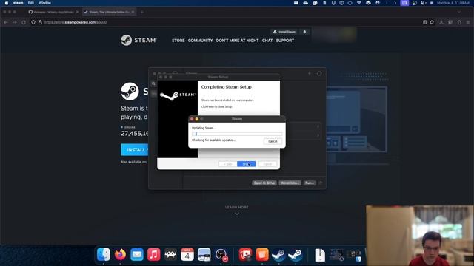Click the site padlock icon
The height and width of the screenshot is (266, 474).
tap(40, 22)
